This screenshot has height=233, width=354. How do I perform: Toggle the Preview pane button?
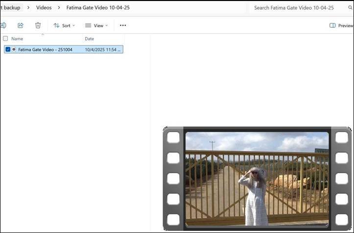tap(341, 25)
